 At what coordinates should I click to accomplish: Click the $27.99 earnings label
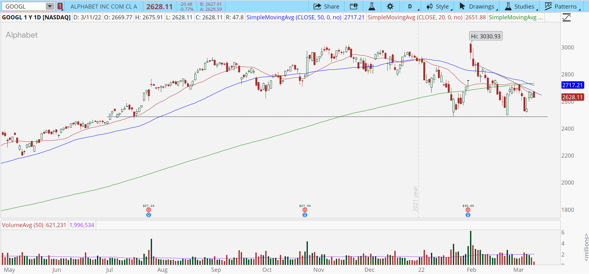[x=305, y=206]
